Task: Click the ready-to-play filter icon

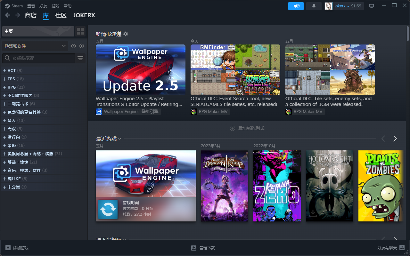Action: pyautogui.click(x=82, y=46)
